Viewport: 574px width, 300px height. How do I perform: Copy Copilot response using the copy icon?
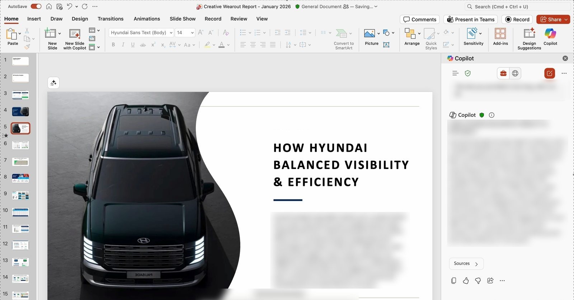click(x=453, y=281)
